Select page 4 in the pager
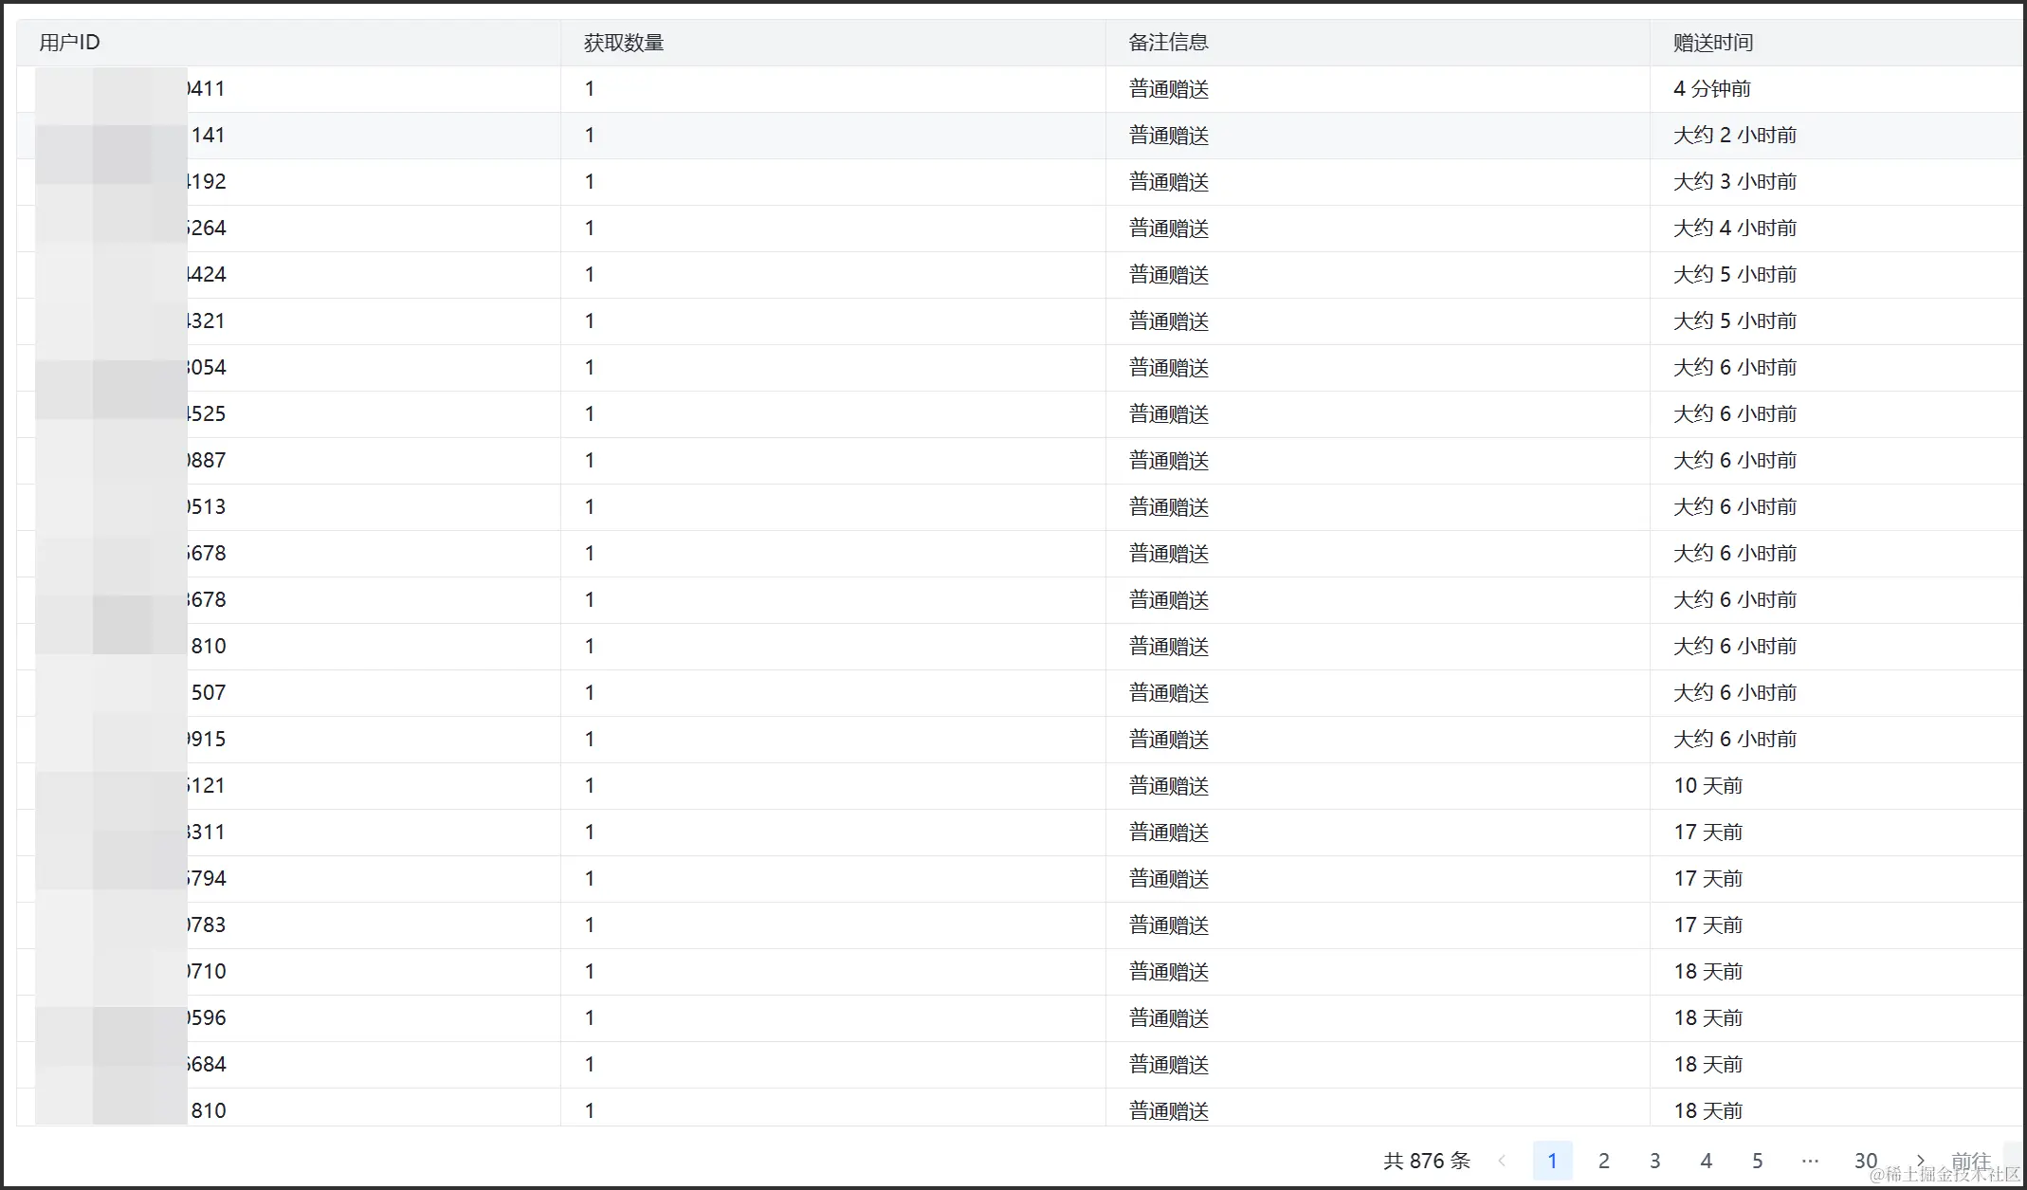Image resolution: width=2027 pixels, height=1190 pixels. (1706, 1161)
